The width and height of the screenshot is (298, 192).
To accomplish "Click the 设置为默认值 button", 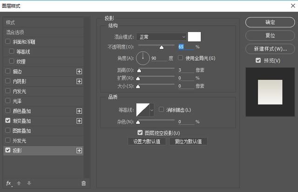I will click(x=147, y=141).
